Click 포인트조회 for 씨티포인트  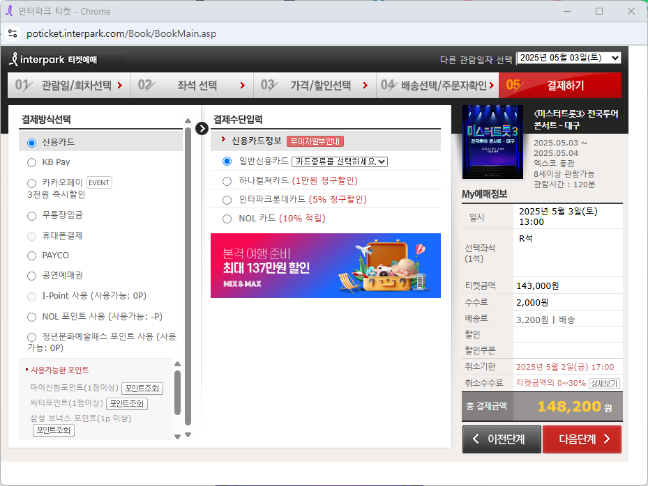coord(127,403)
